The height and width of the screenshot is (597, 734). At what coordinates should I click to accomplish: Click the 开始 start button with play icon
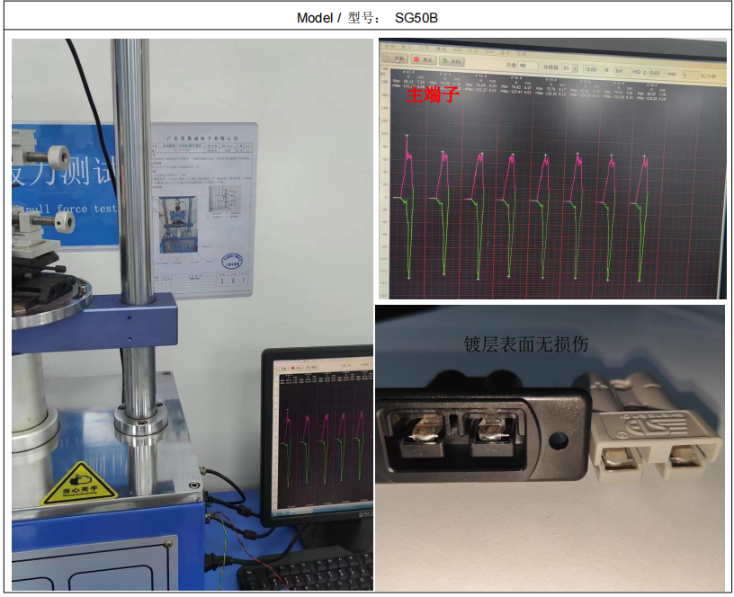pos(395,58)
